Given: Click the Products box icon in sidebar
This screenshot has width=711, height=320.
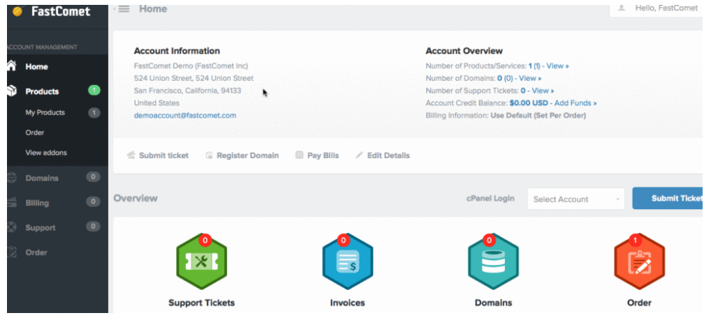Looking at the screenshot, I should click(12, 91).
